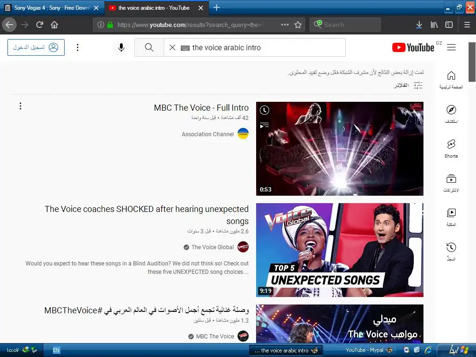Click the Association Channel avatar
The height and width of the screenshot is (357, 476).
243,134
